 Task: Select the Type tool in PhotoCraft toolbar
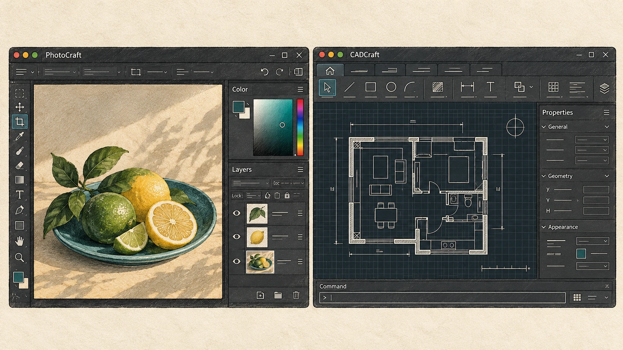tap(20, 195)
